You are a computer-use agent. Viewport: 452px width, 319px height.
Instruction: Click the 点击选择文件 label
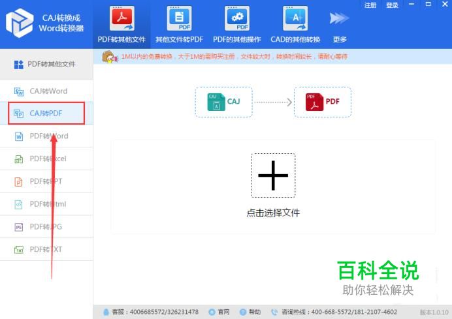point(273,213)
